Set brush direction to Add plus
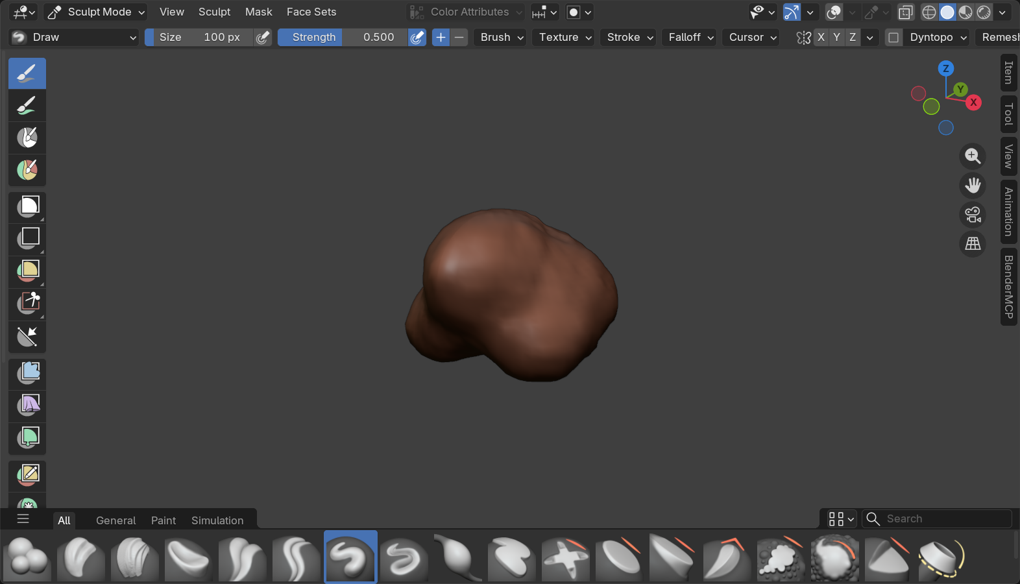 coord(441,38)
